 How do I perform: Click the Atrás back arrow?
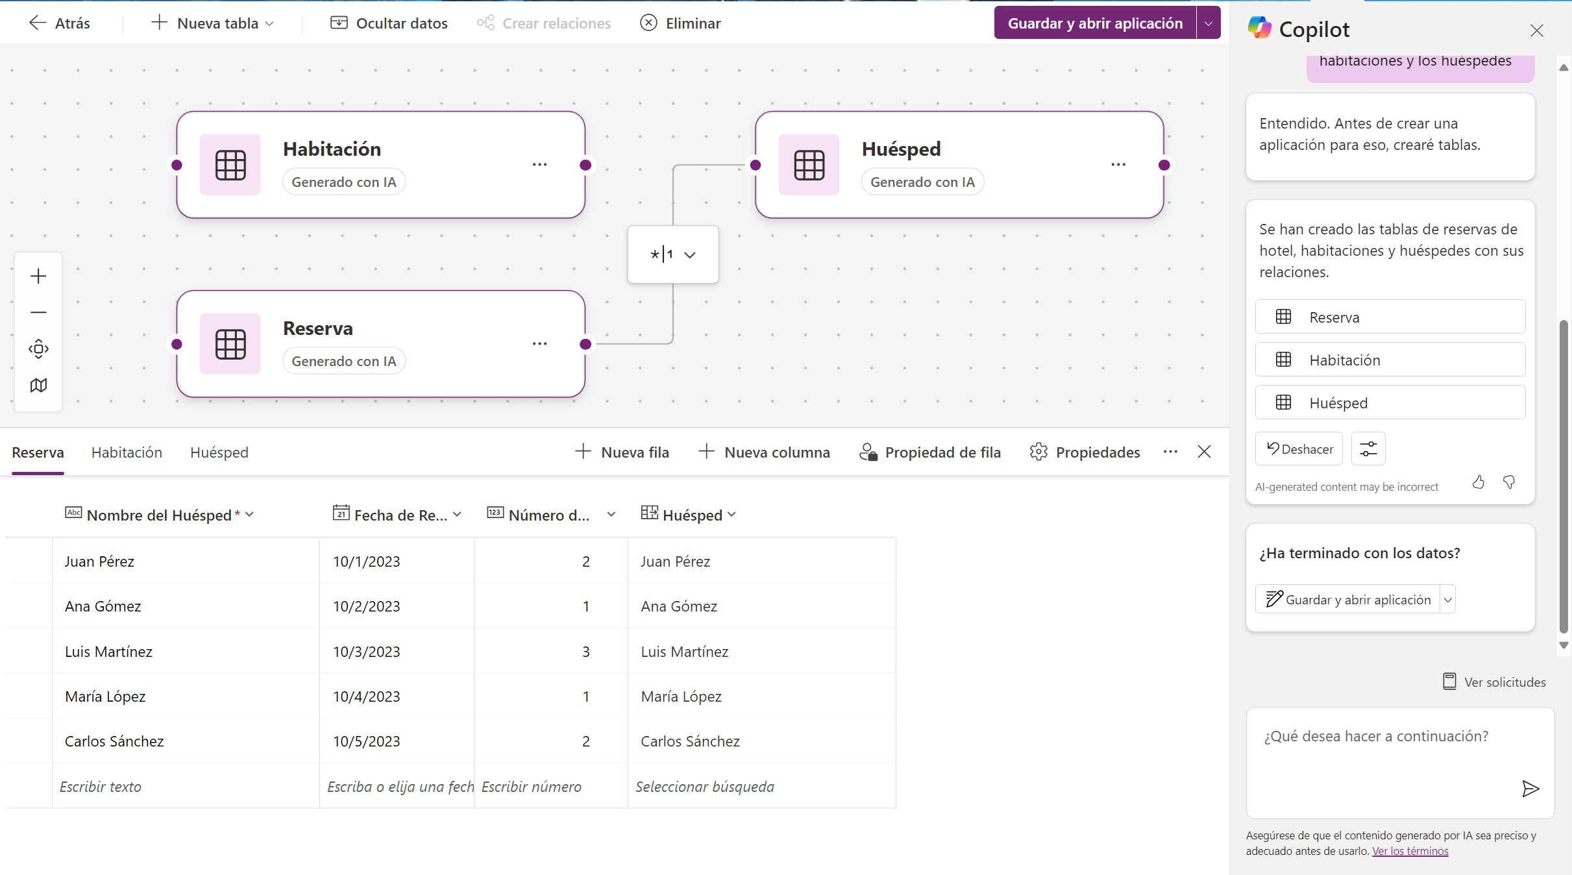(37, 23)
